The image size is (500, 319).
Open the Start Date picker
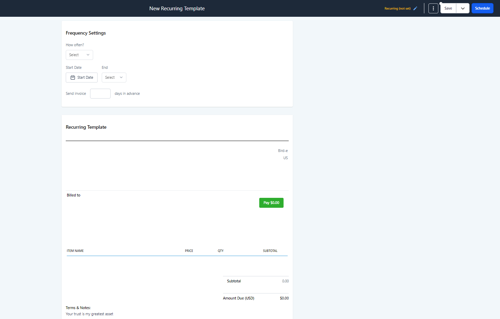point(82,77)
